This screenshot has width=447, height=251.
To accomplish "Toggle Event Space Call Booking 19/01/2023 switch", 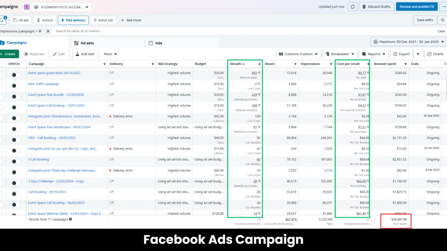I will pos(16,107).
